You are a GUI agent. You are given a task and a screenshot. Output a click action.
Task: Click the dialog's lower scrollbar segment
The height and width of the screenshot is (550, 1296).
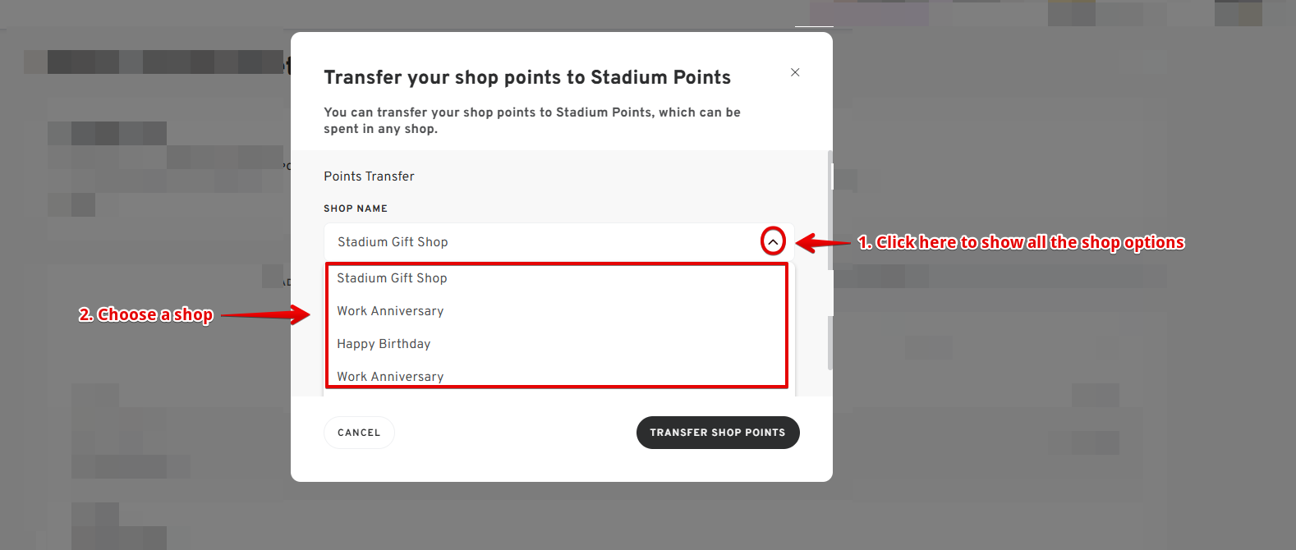(x=830, y=342)
